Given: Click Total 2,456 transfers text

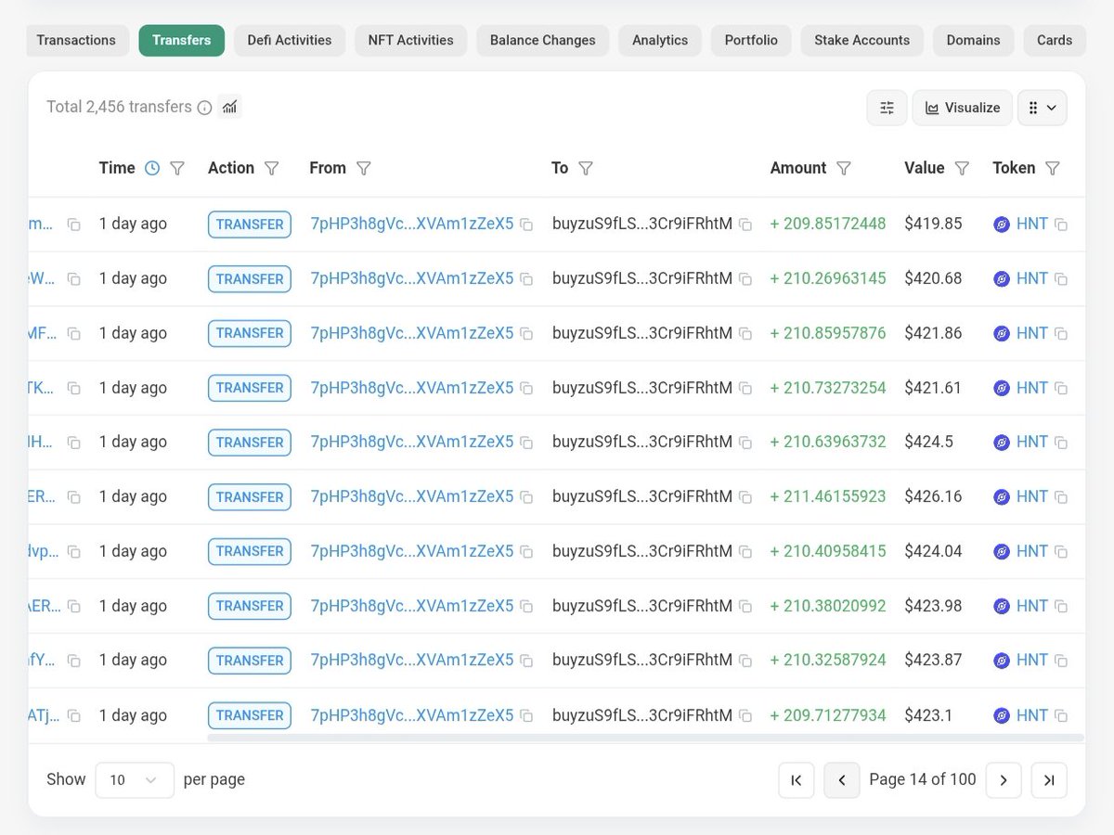Looking at the screenshot, I should 119,107.
